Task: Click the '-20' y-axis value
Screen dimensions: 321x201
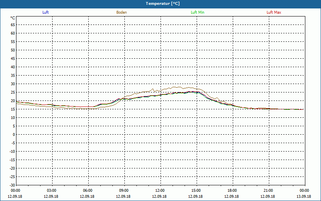Action: click(x=12, y=168)
